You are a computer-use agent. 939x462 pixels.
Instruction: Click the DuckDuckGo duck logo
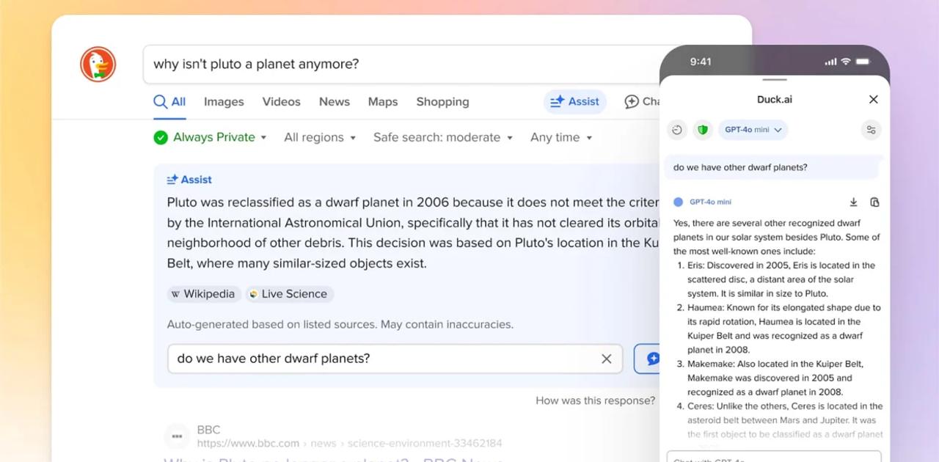point(98,64)
